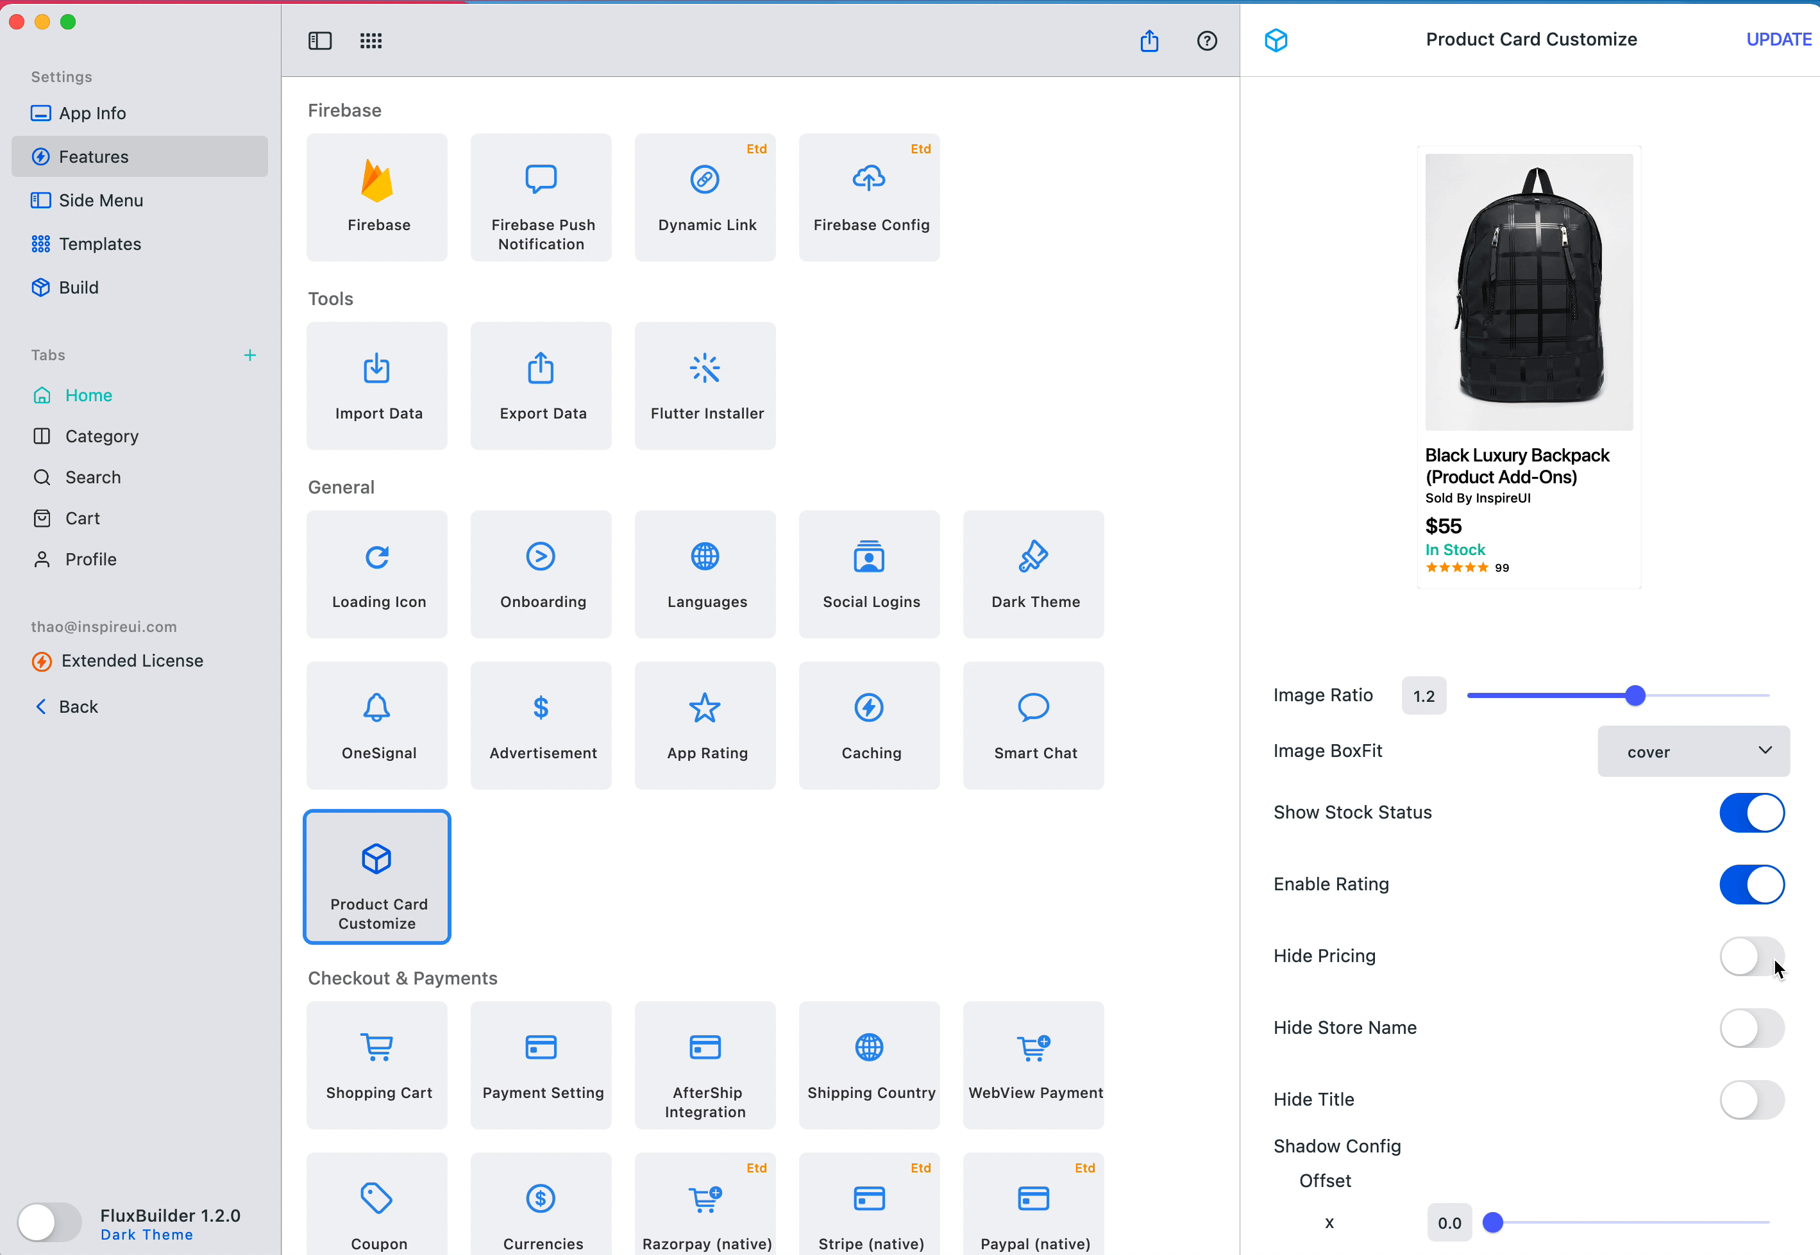This screenshot has height=1255, width=1820.
Task: Open the Shopping Cart settings tile
Action: 376,1065
